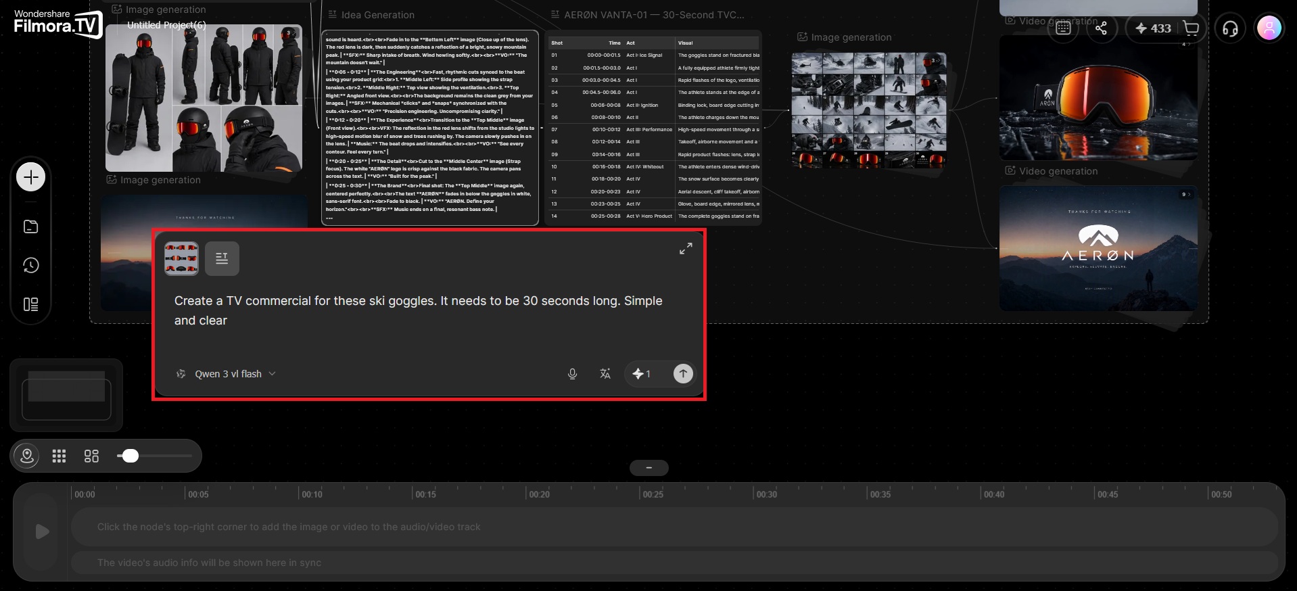Click the share project icon
Image resolution: width=1297 pixels, height=591 pixels.
click(1102, 28)
